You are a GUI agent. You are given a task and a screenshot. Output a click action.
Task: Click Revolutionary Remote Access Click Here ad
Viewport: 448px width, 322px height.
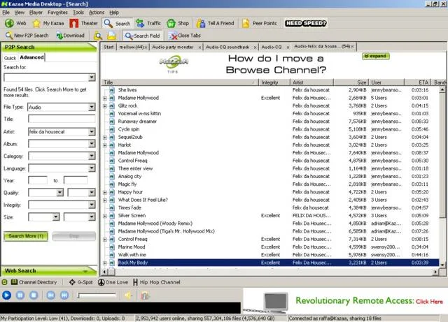[x=345, y=301]
